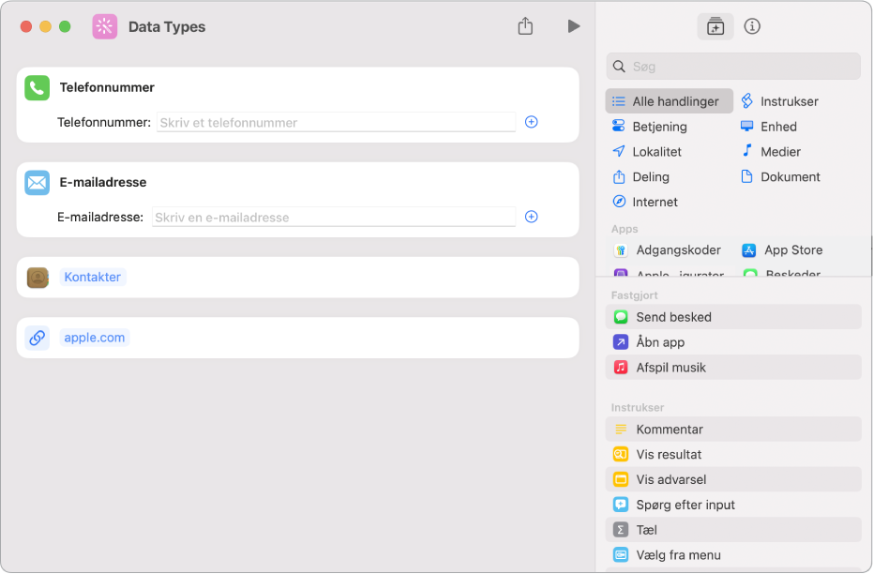Screen dimensions: 873x574
Task: Click the Fastgjort section header
Action: tap(634, 295)
